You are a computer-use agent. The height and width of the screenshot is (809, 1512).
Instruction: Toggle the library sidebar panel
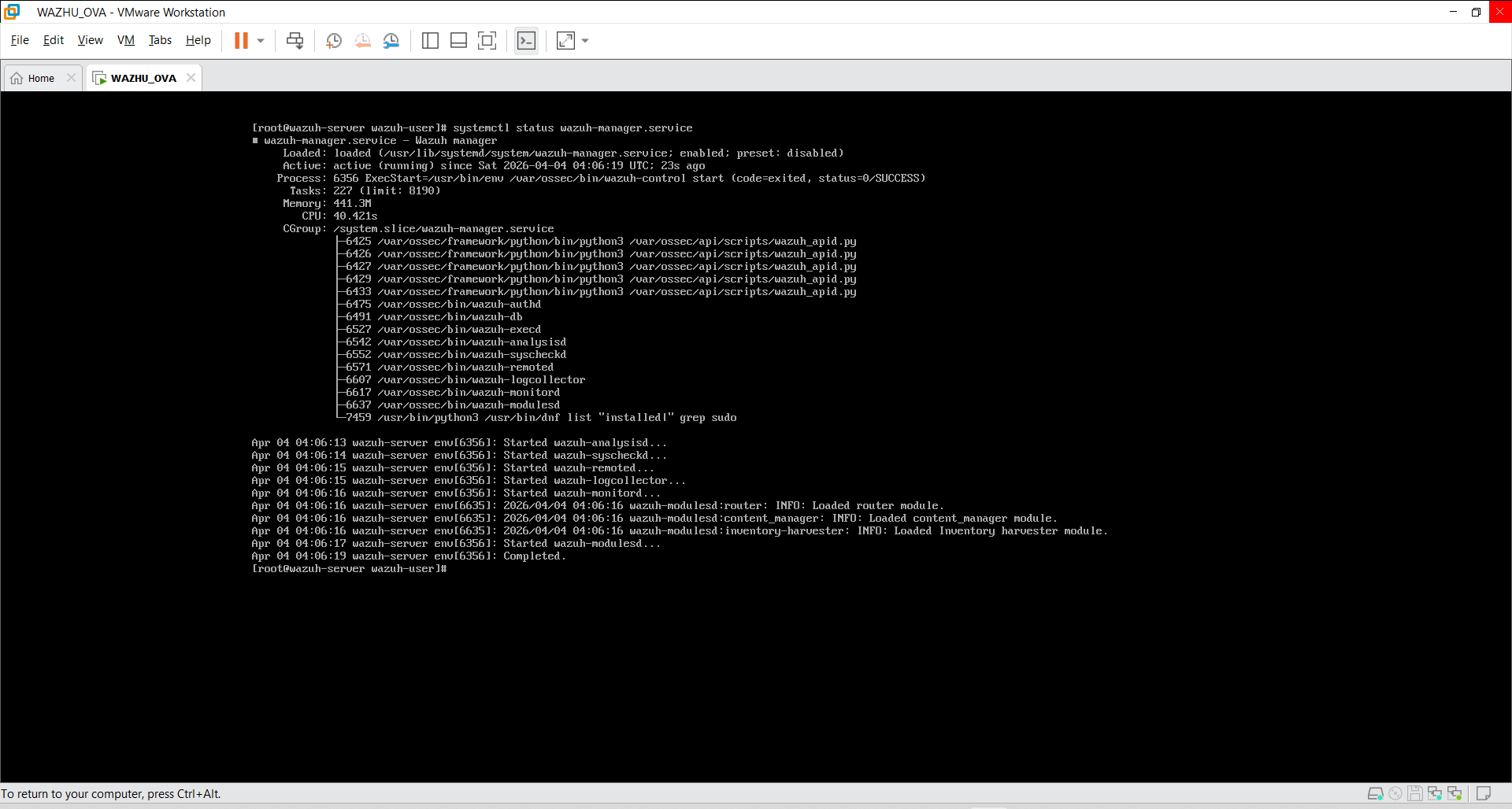(430, 41)
